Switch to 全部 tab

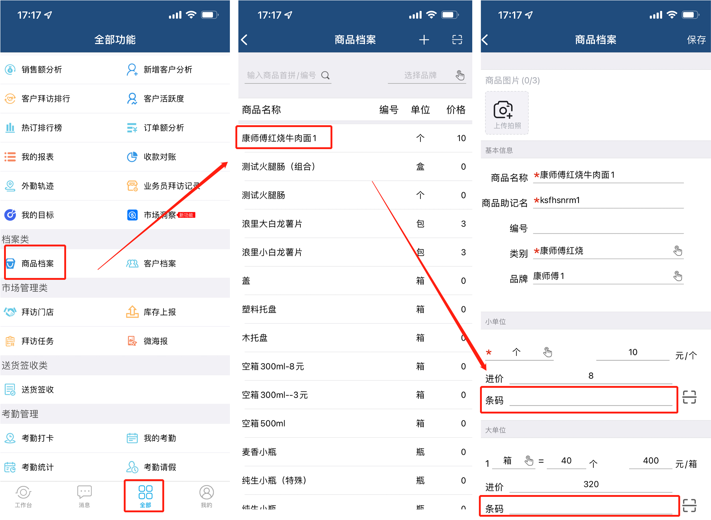coord(145,496)
